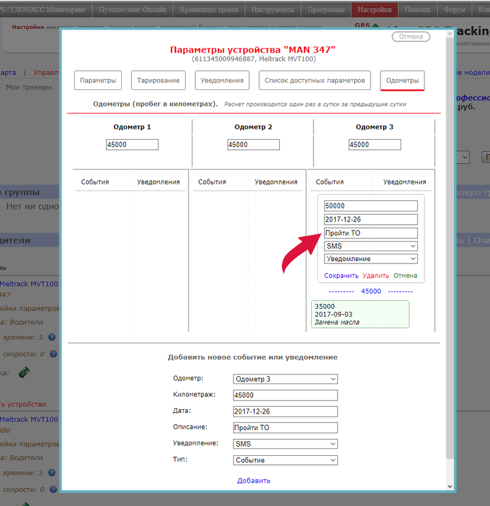The image size is (490, 506).
Task: Switch to 'Список доступных параметров' tab
Action: point(315,81)
